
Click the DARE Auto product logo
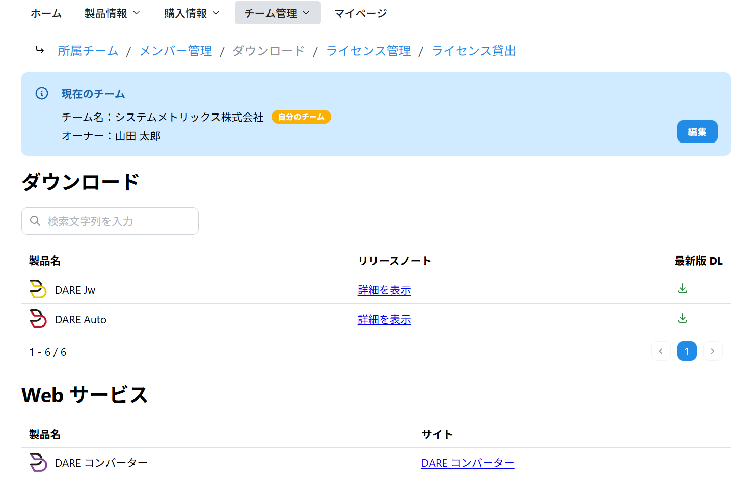tap(38, 319)
